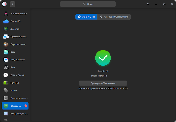Screen dimensions: 176x122
Task: Open the Дисплей monitor icon
Action: point(6,29)
